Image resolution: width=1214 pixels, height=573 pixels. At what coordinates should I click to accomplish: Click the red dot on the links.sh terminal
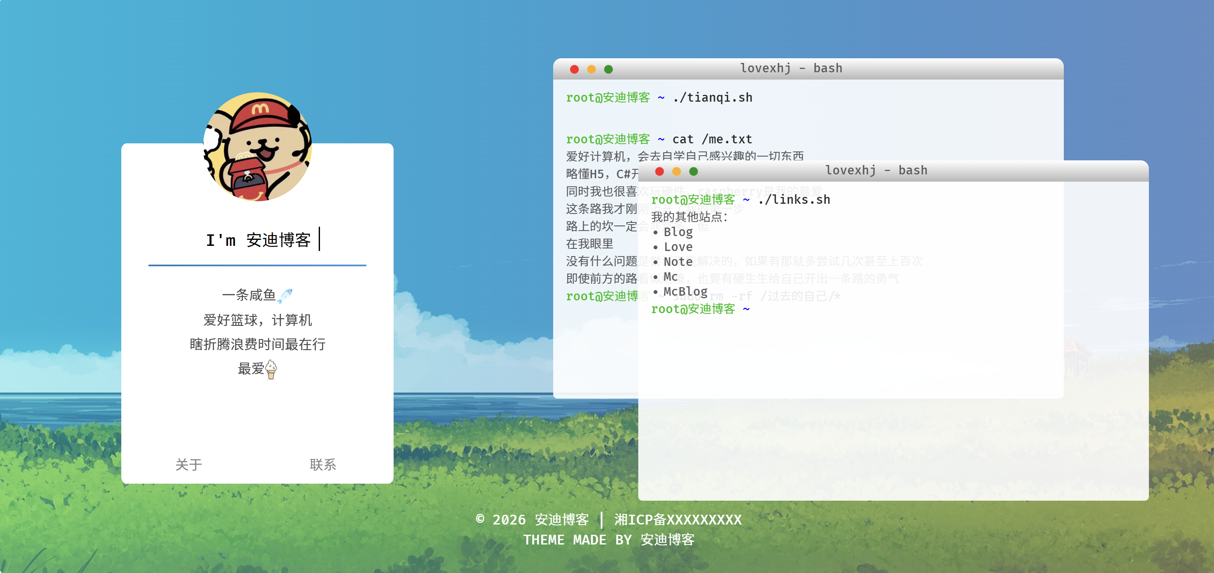(659, 171)
